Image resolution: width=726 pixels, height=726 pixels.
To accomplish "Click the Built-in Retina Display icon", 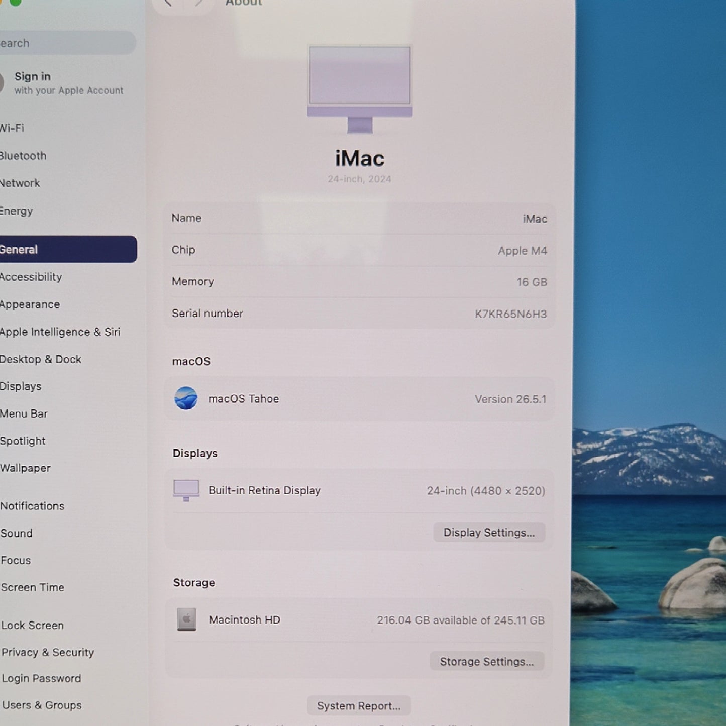I will pos(186,490).
